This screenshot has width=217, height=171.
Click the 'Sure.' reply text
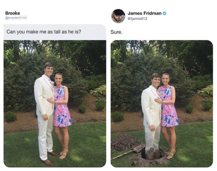click(116, 32)
